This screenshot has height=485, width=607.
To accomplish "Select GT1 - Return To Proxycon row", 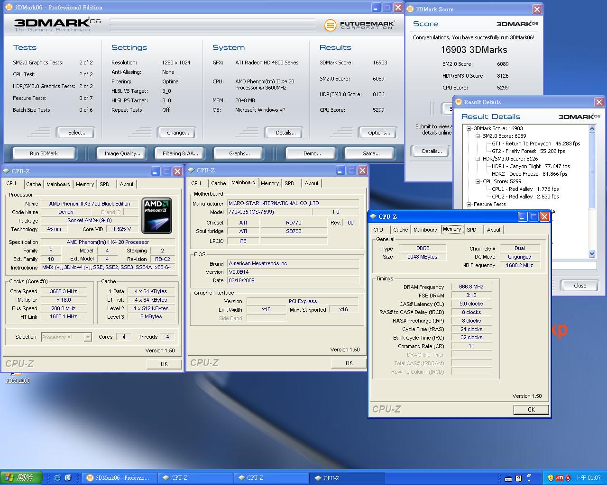I will [536, 144].
